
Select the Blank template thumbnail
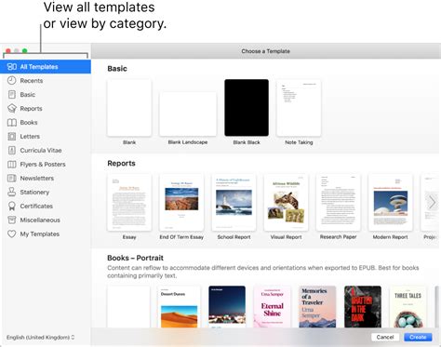point(129,108)
